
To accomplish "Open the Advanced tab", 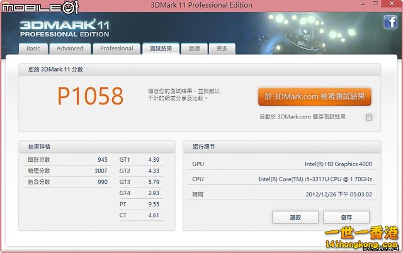I will click(70, 48).
